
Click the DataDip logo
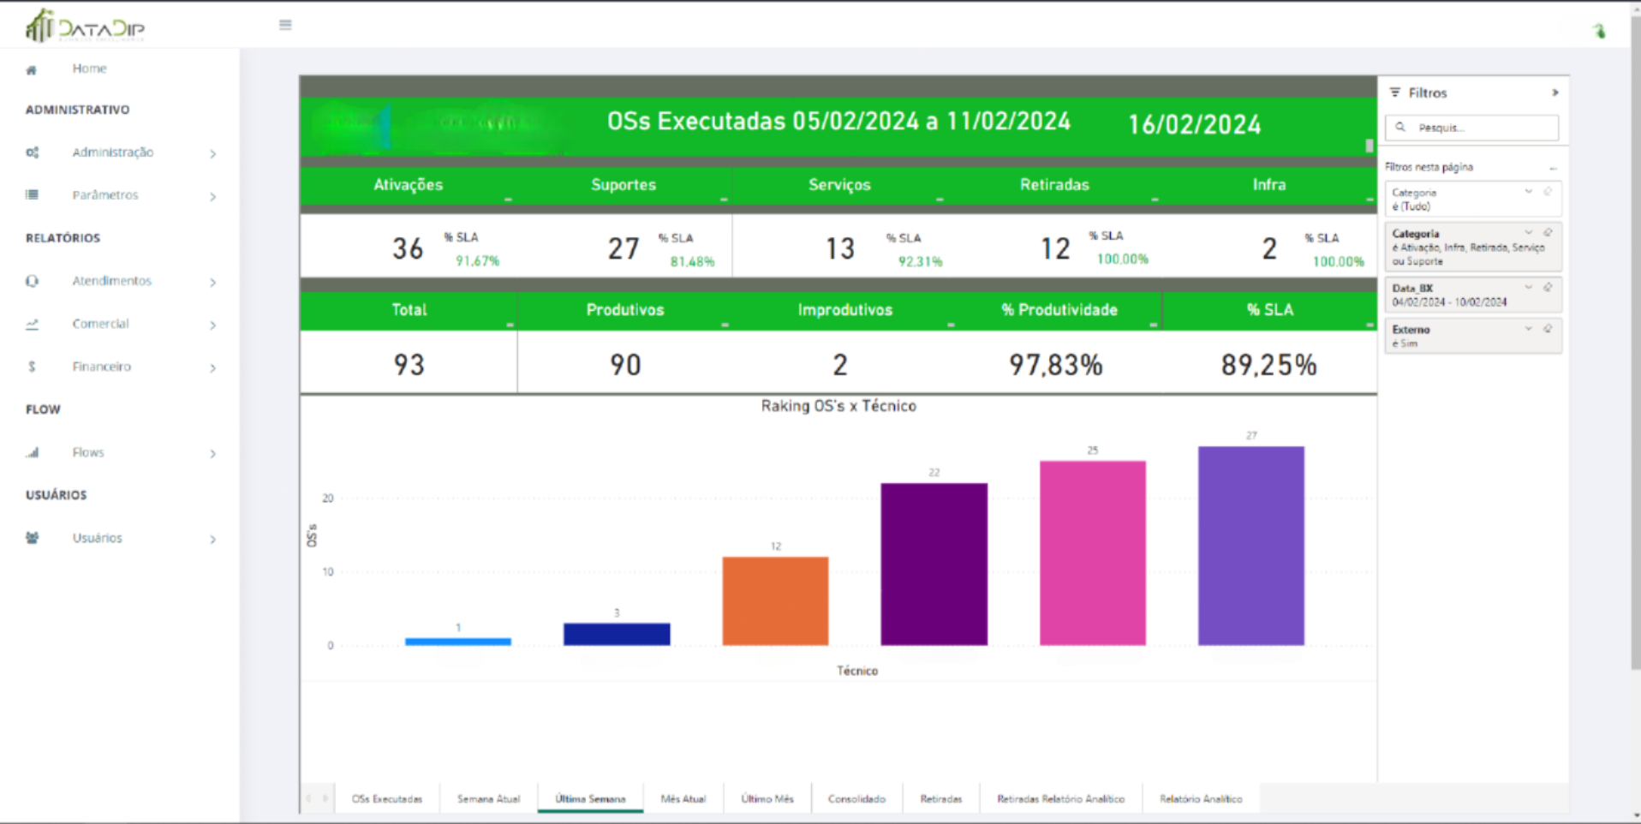point(85,26)
